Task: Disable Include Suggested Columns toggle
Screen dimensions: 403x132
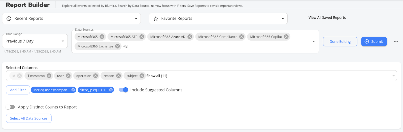Action: pyautogui.click(x=123, y=90)
